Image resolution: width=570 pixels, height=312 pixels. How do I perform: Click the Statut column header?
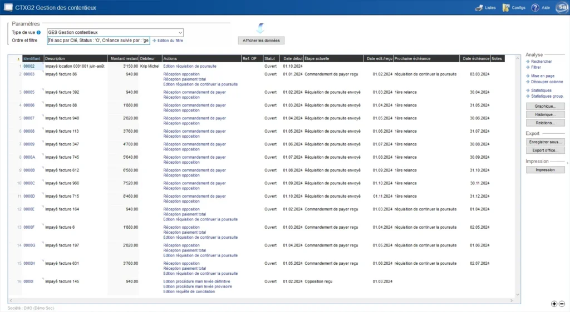click(272, 59)
